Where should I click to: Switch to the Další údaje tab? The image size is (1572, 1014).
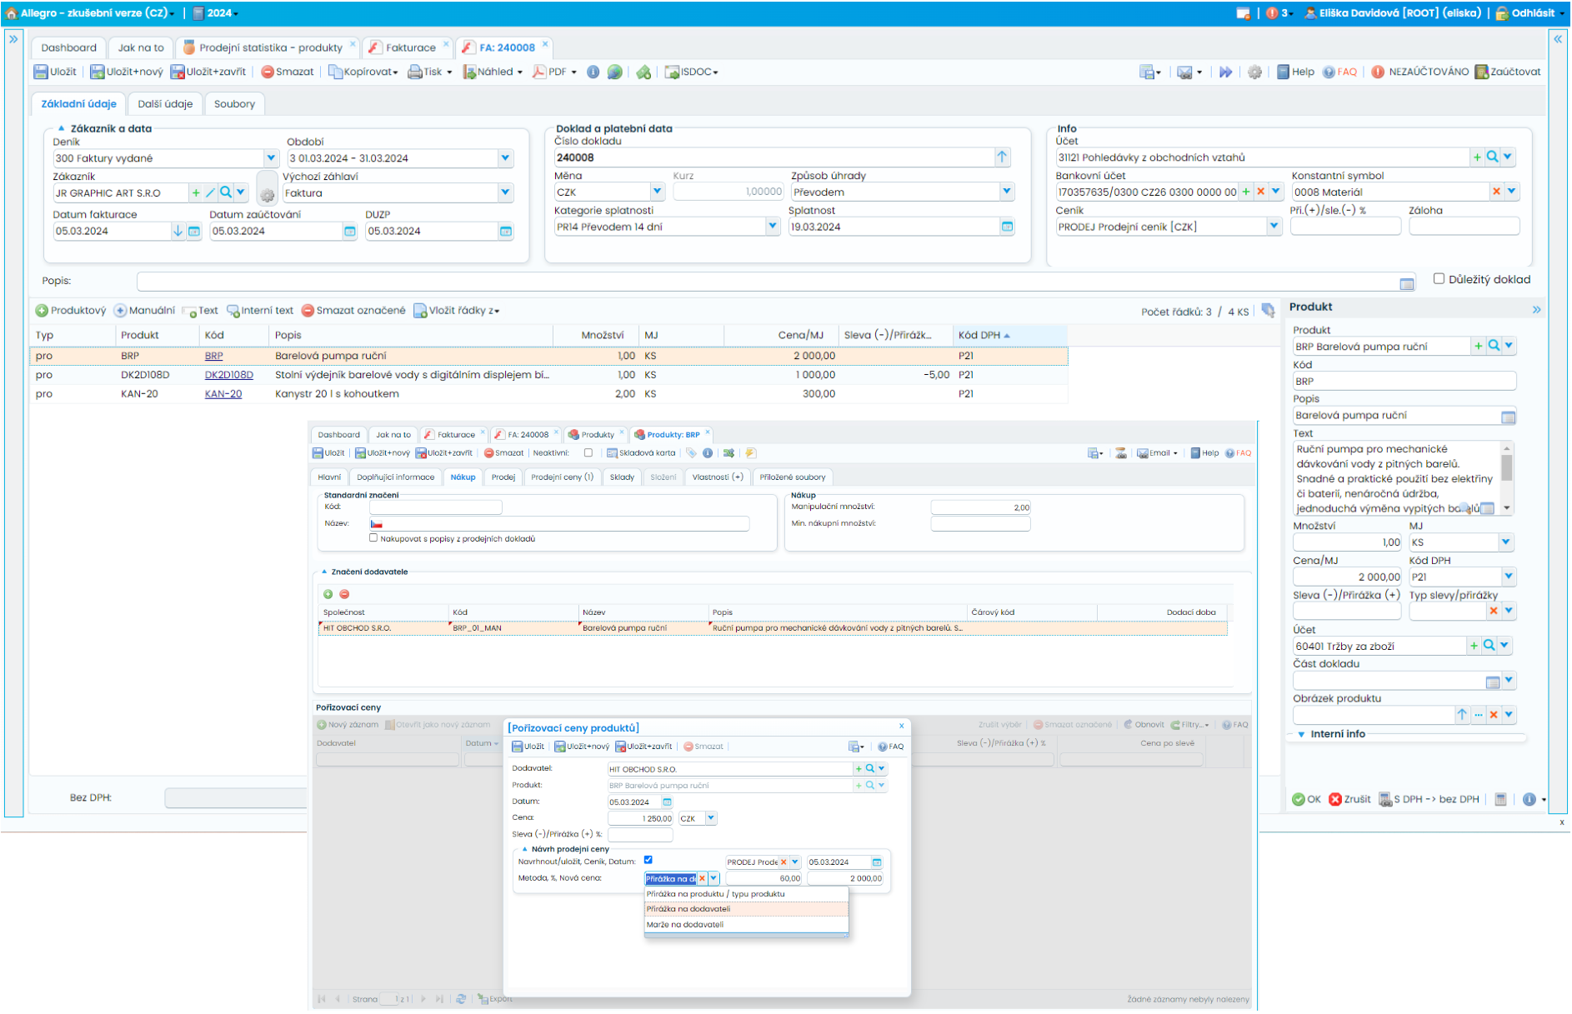tap(165, 104)
